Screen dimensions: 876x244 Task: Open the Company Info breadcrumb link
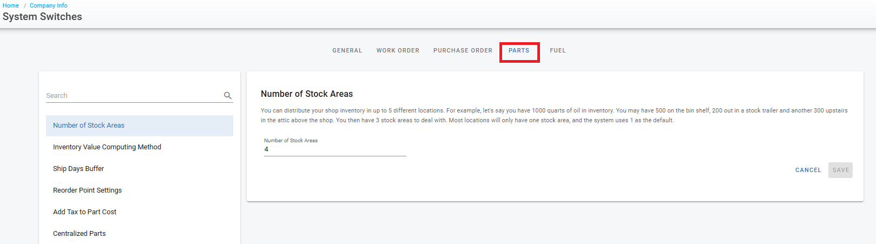point(49,5)
